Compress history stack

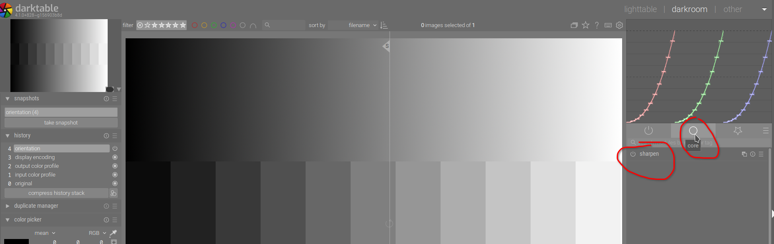click(56, 193)
